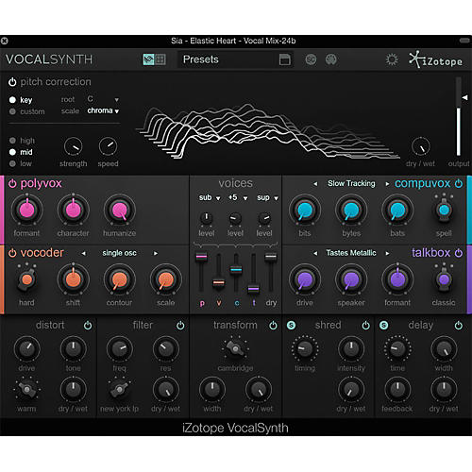Toggle pitch correction power icon

pyautogui.click(x=12, y=82)
